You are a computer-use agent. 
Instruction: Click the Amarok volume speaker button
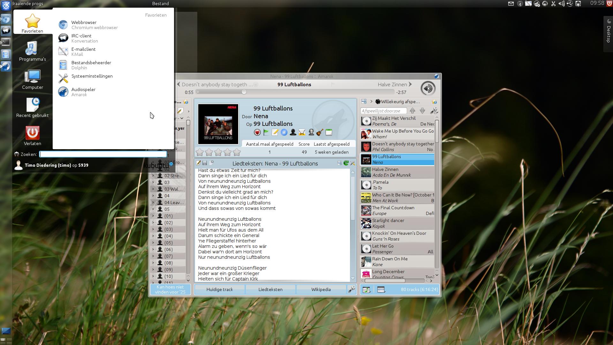click(428, 88)
